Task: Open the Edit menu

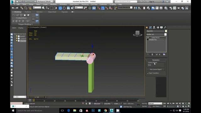Action: pos(18,4)
